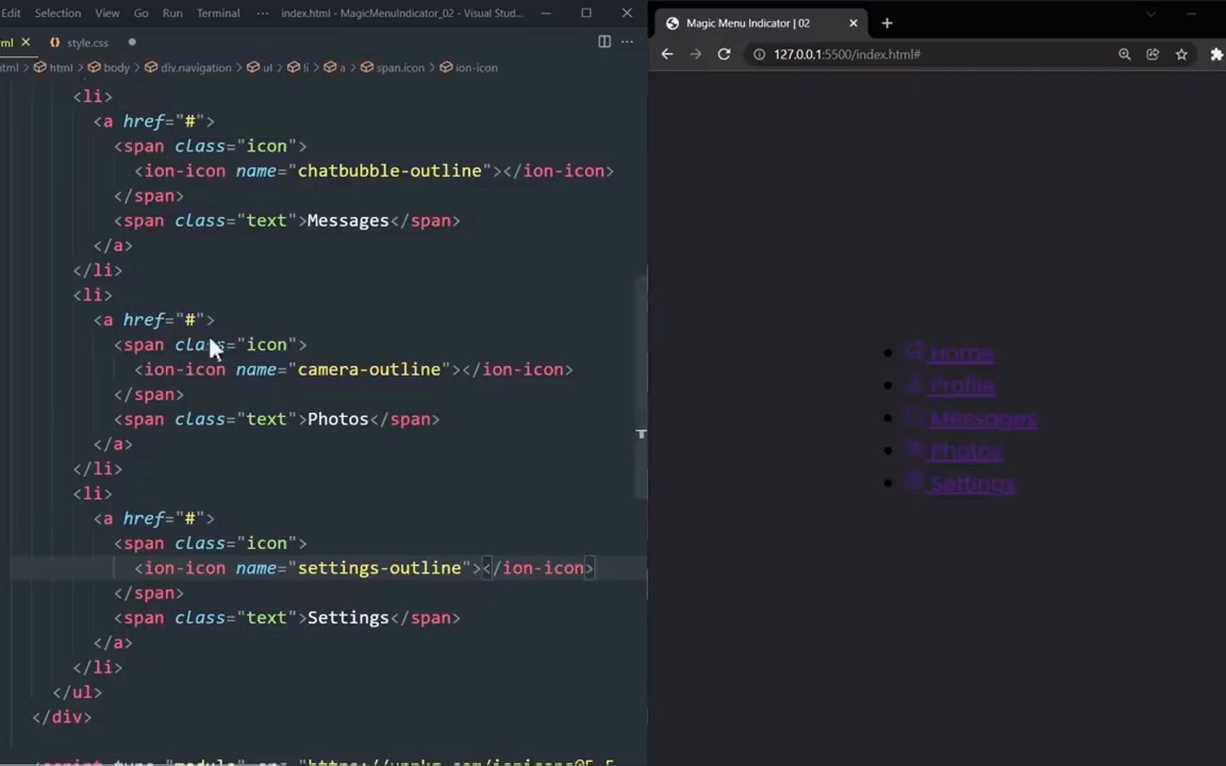Click the camera icon beside Photos link
Image resolution: width=1226 pixels, height=766 pixels.
915,448
